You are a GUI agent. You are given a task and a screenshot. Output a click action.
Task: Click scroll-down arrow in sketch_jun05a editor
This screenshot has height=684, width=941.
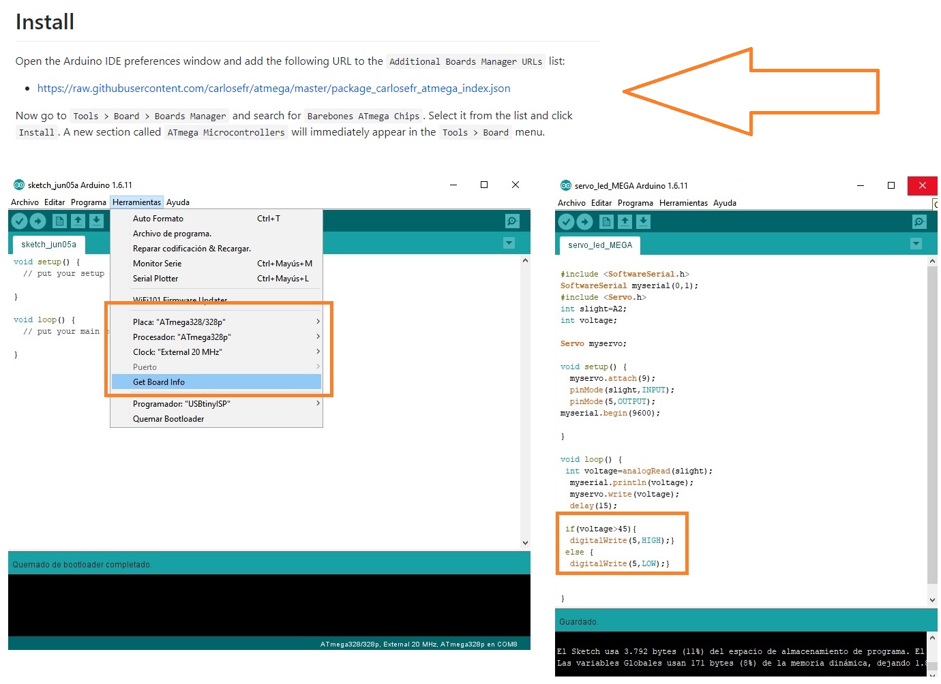[x=525, y=543]
